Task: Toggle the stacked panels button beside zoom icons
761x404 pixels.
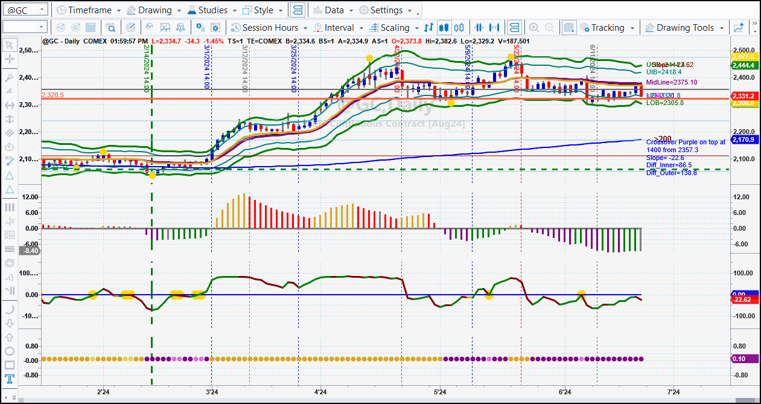Action: [x=514, y=28]
